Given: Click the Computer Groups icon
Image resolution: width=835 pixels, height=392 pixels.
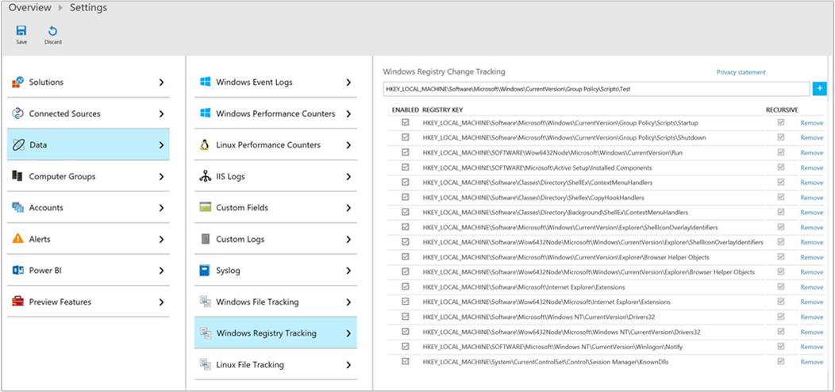Looking at the screenshot, I should click(x=18, y=175).
